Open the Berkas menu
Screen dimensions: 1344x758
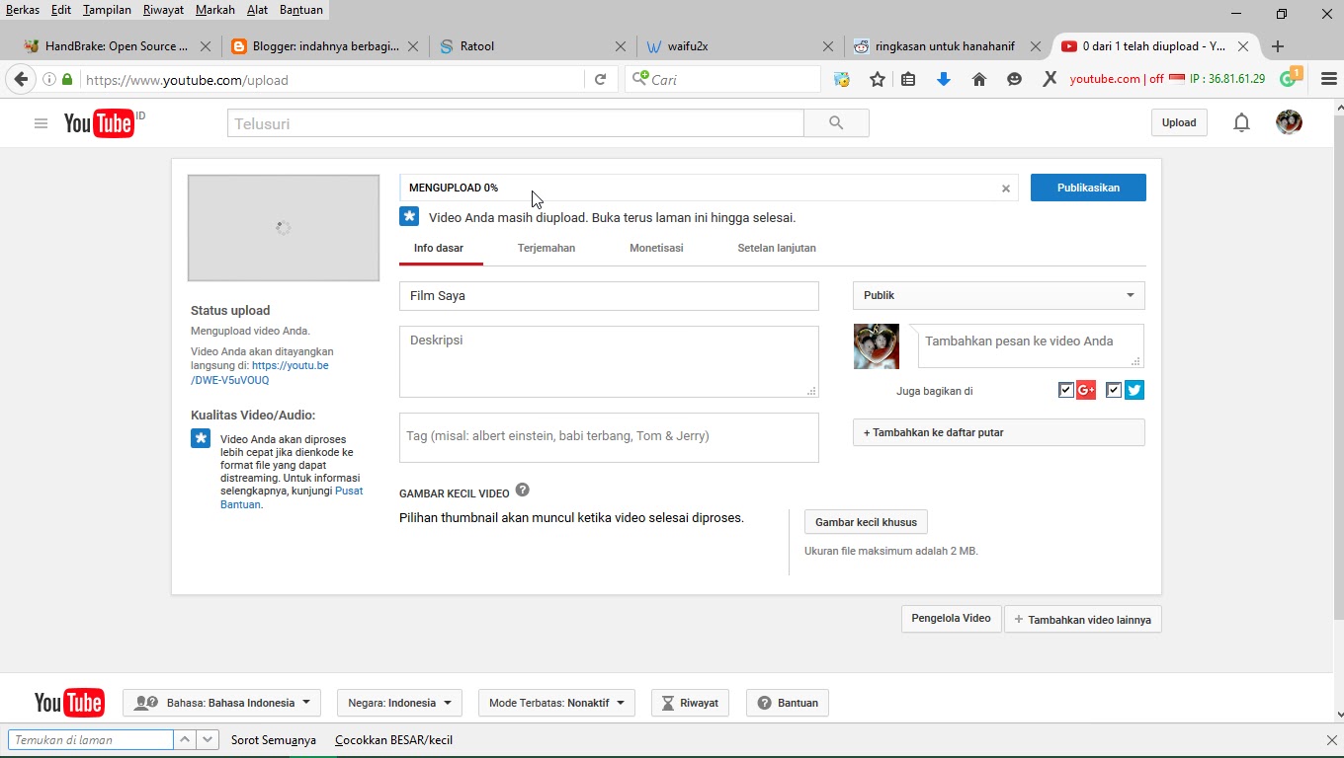23,10
